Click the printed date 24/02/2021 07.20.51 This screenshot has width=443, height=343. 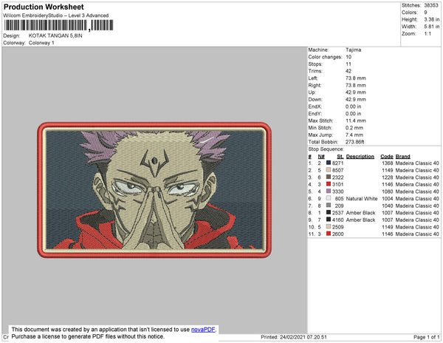[x=303, y=337]
